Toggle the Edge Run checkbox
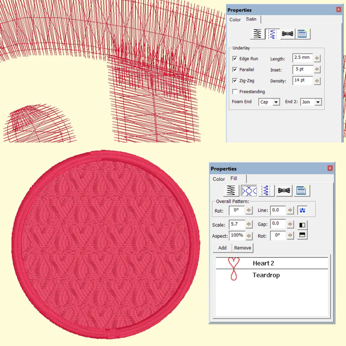 [235, 59]
